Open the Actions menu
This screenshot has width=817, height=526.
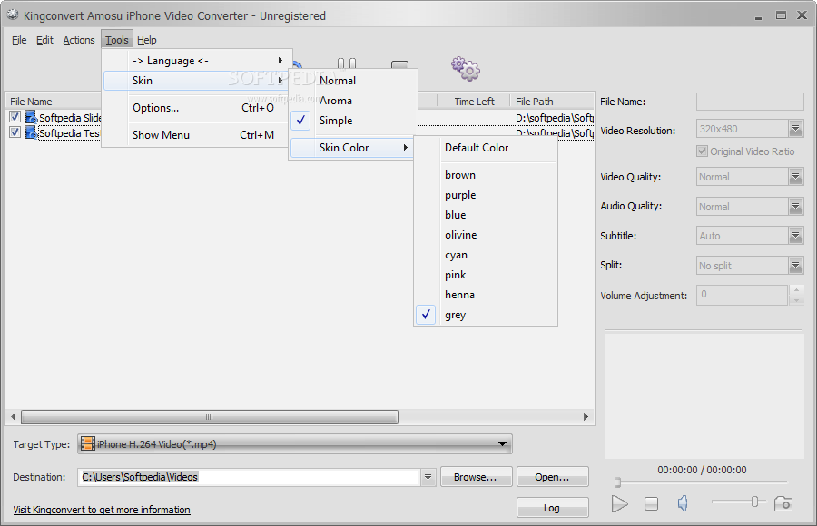pos(79,40)
